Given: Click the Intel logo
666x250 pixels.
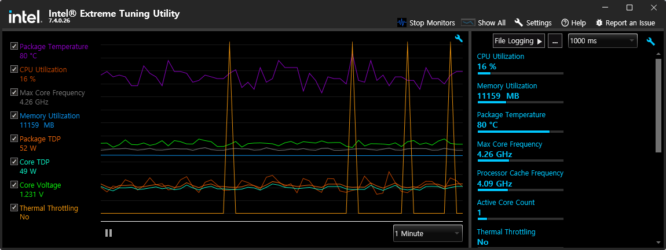Looking at the screenshot, I should click(x=25, y=17).
